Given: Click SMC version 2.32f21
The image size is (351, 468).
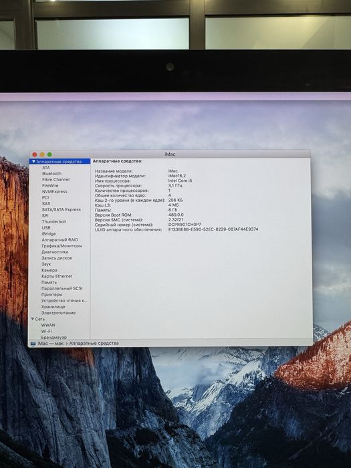Looking at the screenshot, I should pyautogui.click(x=176, y=219).
